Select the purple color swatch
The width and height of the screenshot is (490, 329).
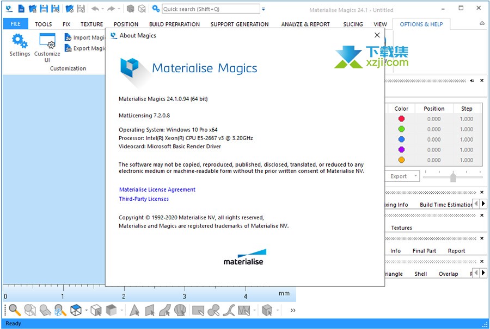coord(402,149)
